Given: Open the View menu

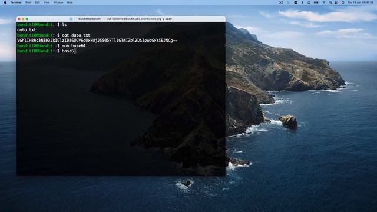Looking at the screenshot, I should 47,2.
